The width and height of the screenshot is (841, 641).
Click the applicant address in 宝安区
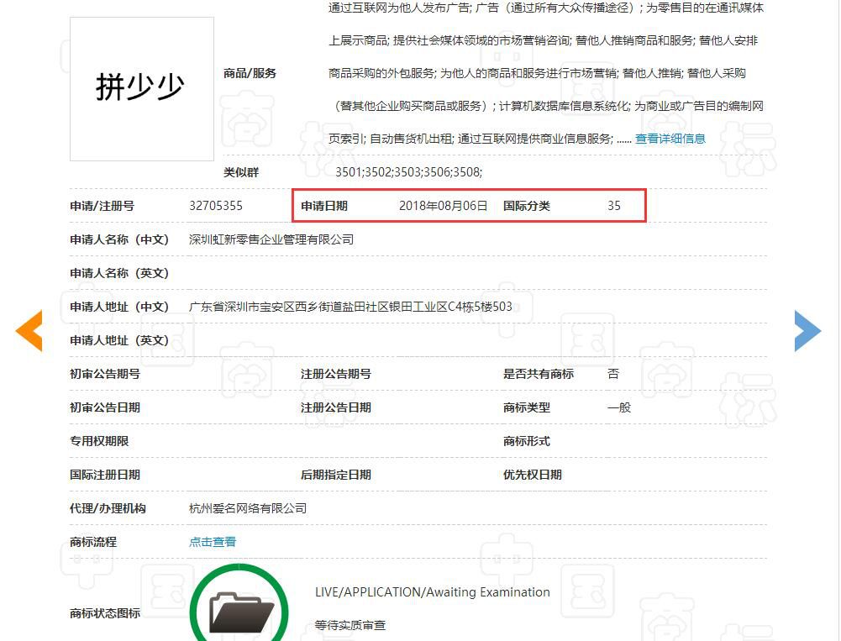350,307
